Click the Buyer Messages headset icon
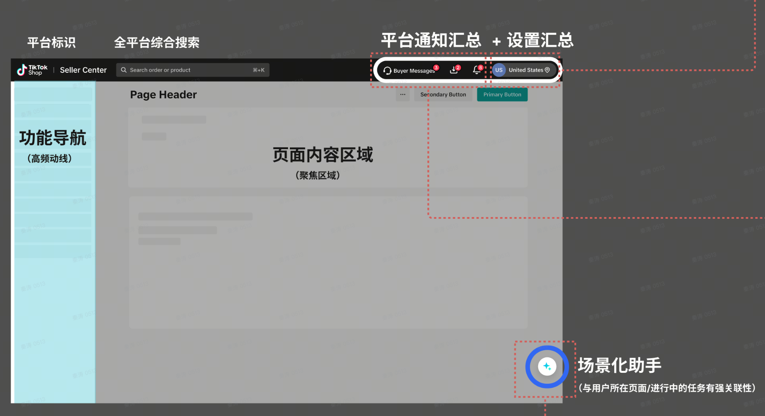Viewport: 765px width, 416px height. [x=387, y=71]
